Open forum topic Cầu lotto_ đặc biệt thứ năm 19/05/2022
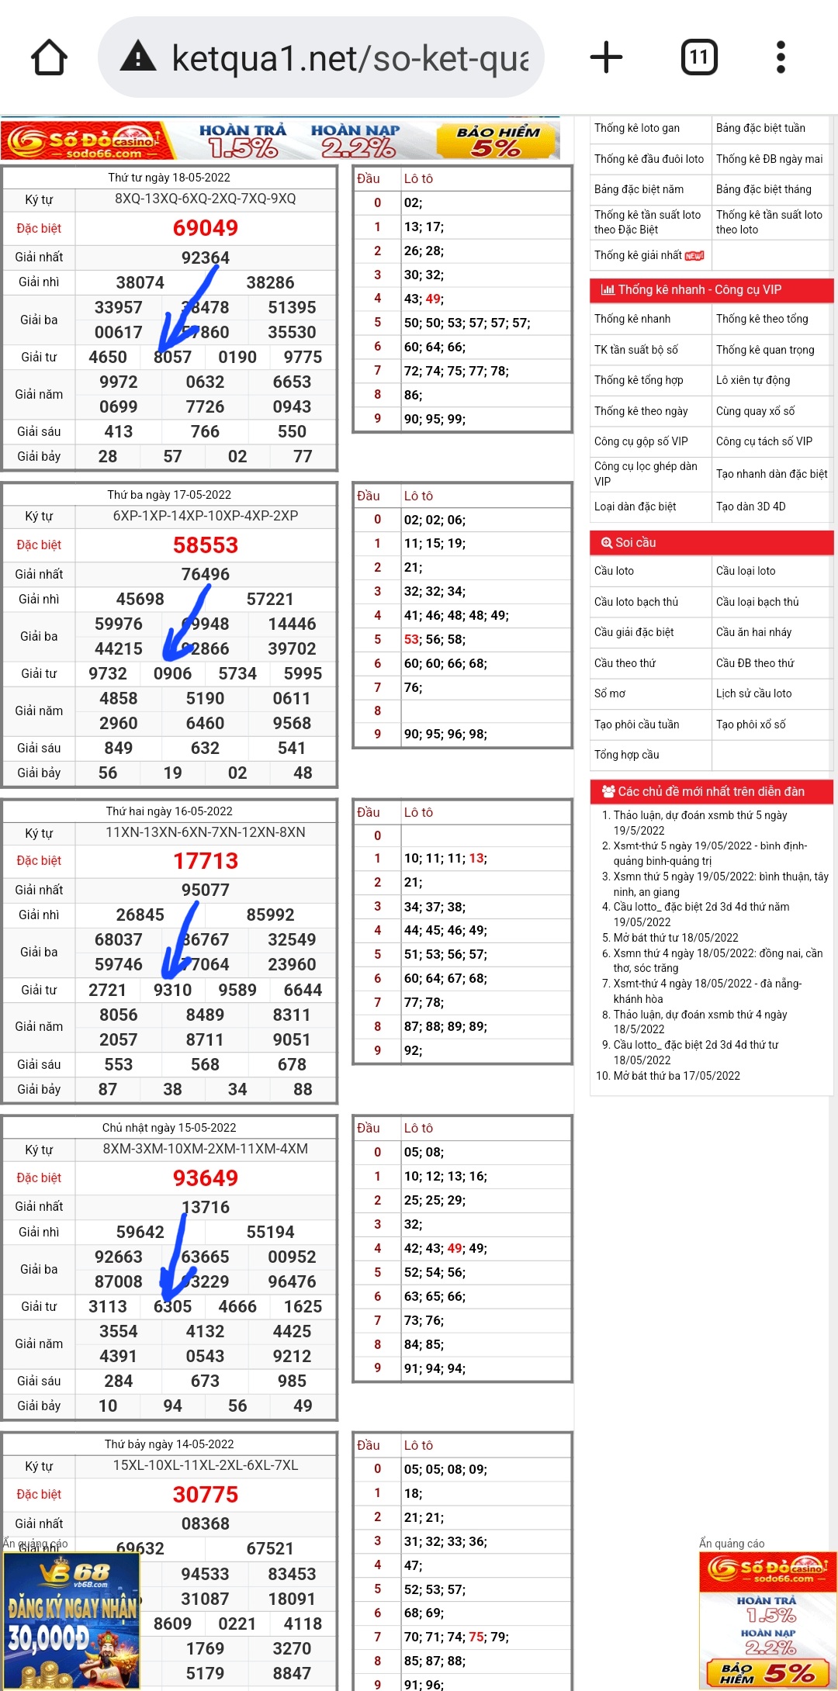 (701, 915)
